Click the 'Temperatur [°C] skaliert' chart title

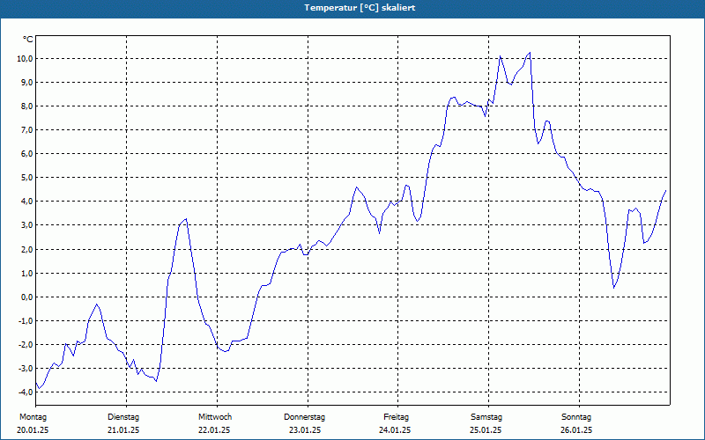[360, 8]
